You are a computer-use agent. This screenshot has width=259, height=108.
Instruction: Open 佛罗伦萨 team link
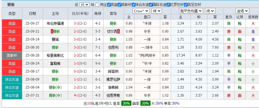click(113, 79)
